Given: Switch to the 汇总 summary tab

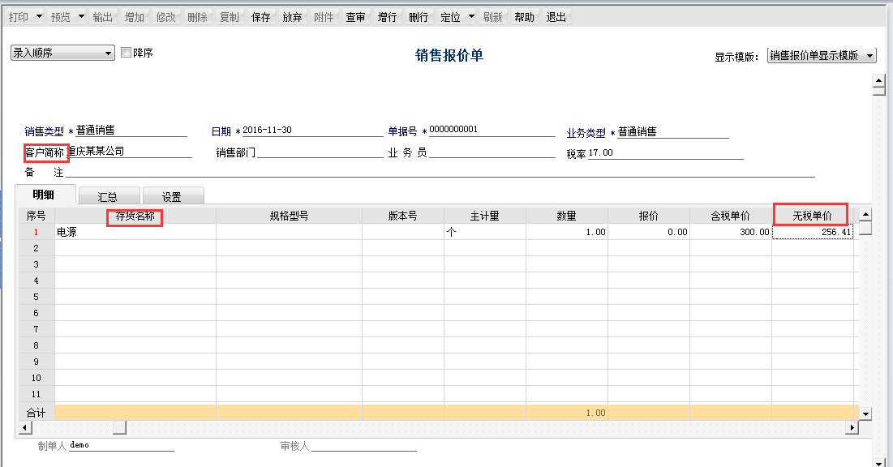Looking at the screenshot, I should 109,195.
